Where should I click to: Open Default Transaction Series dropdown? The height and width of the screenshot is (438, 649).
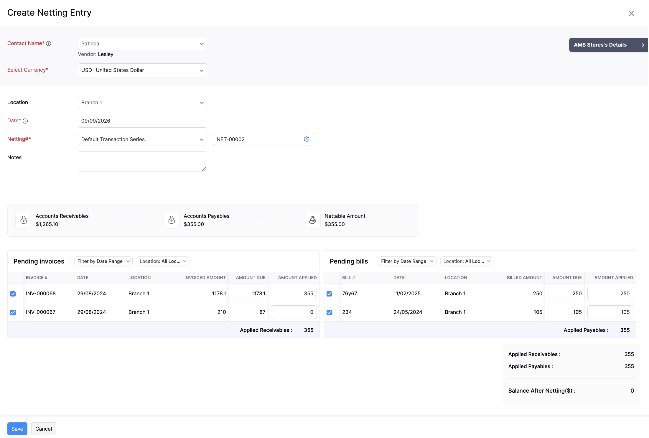(x=142, y=139)
